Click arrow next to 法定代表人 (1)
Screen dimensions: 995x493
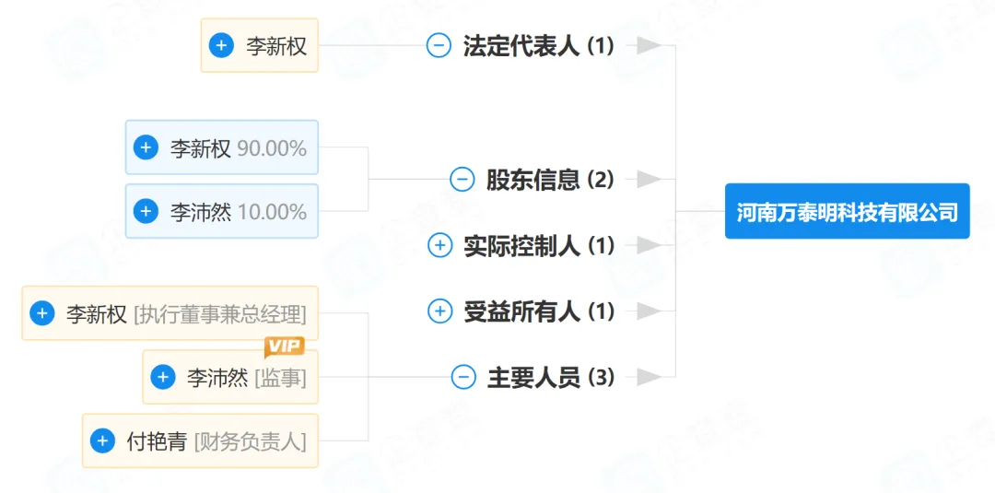(x=650, y=45)
